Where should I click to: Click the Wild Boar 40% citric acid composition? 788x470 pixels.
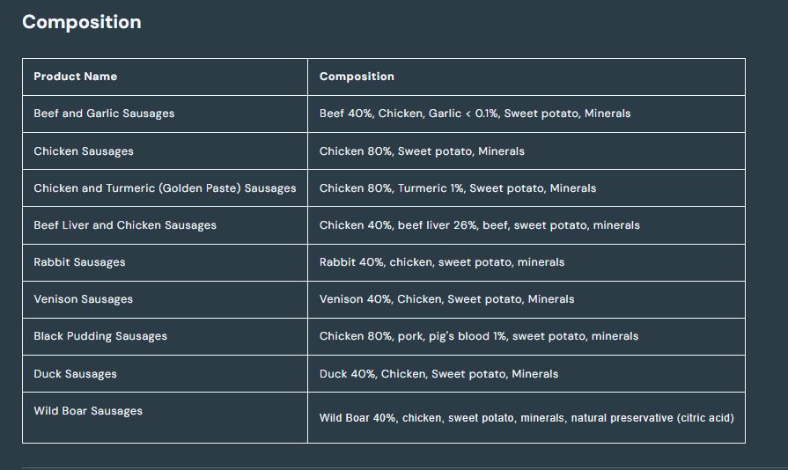[x=527, y=418]
